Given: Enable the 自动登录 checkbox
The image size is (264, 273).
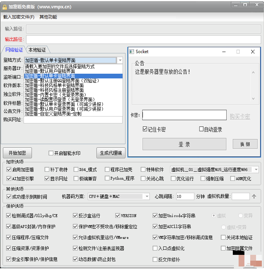Looking at the screenshot, I should [x=202, y=129].
